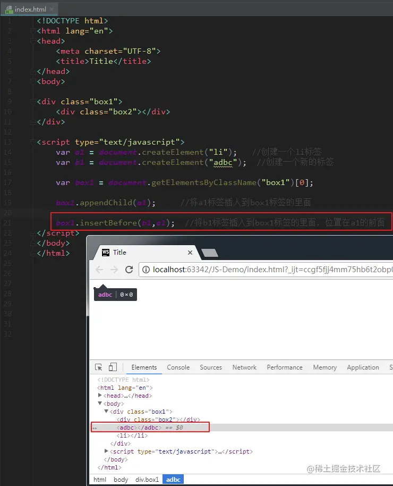Select the html lang="en" DOM row
The height and width of the screenshot is (486, 393).
(x=125, y=388)
